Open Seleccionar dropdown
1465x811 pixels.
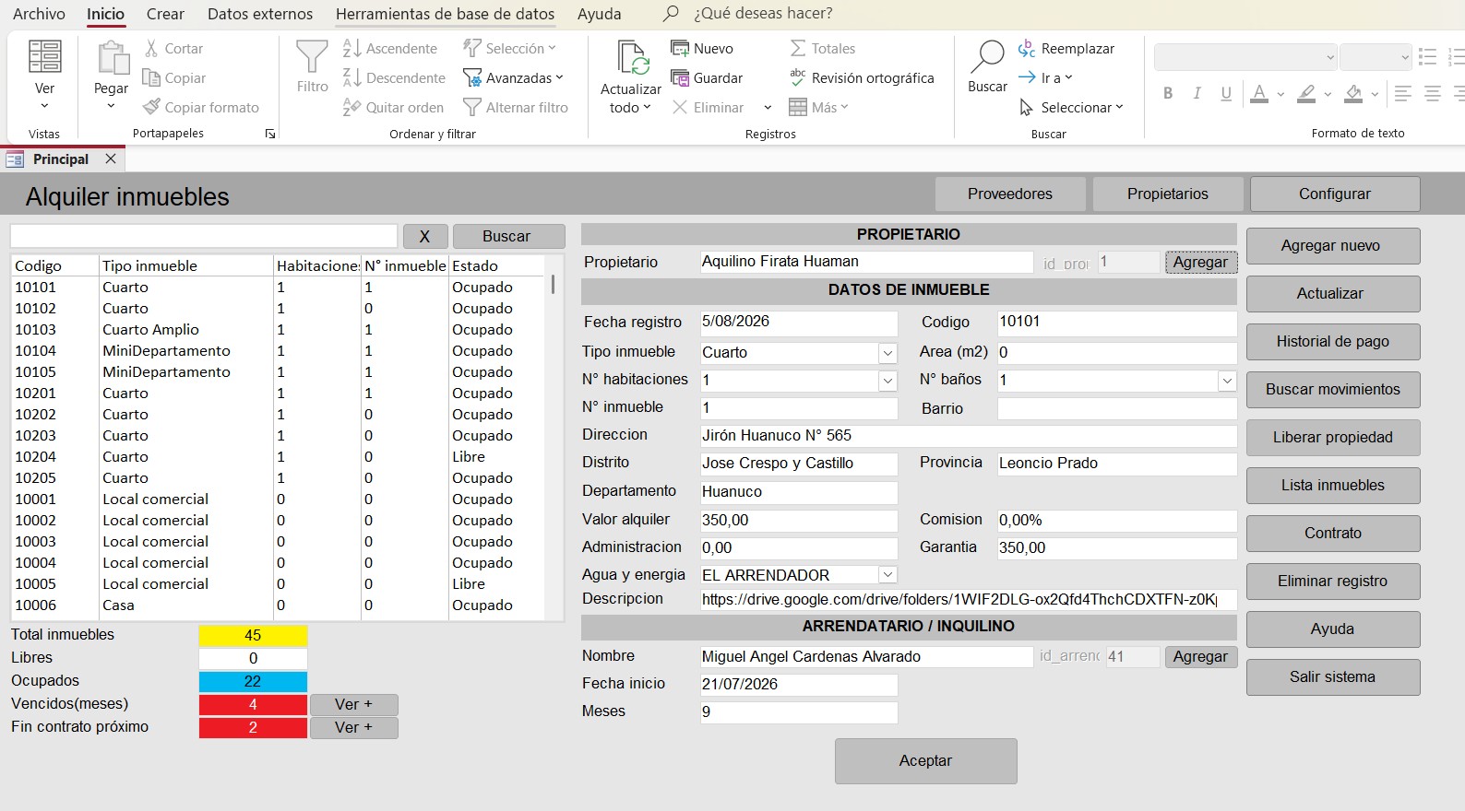coord(1071,108)
